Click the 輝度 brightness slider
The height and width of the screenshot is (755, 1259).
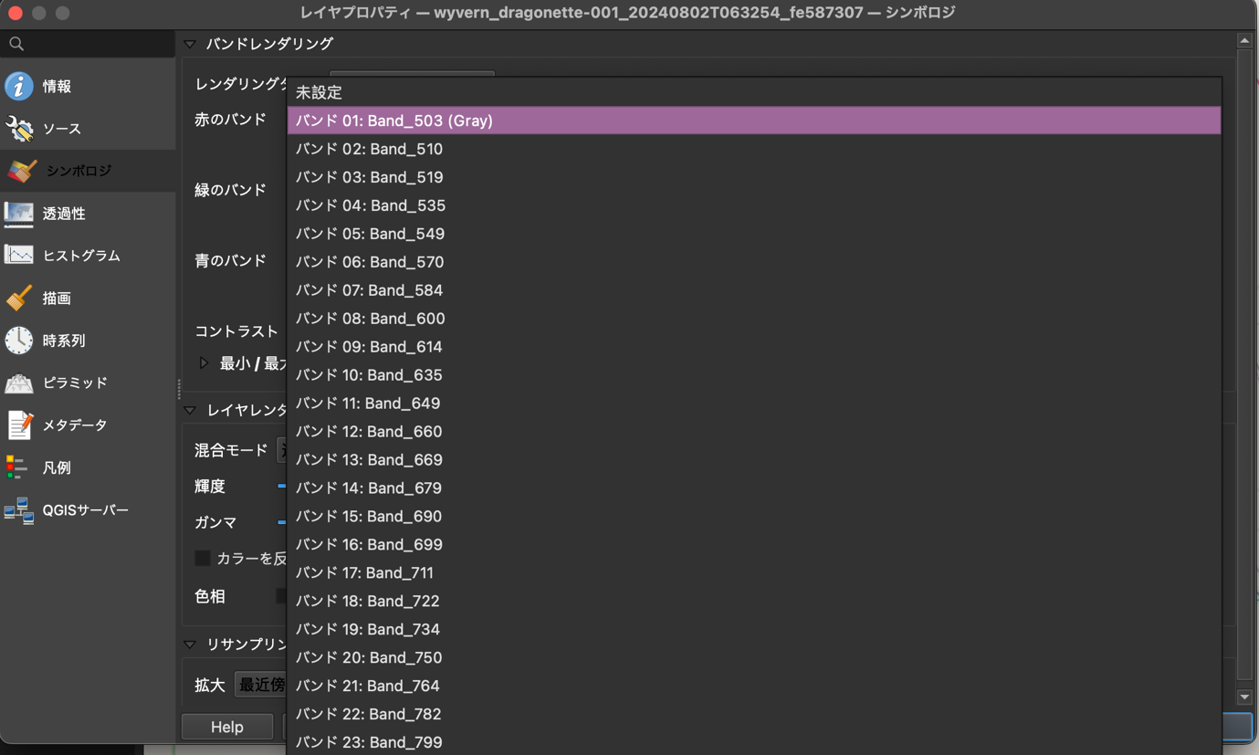282,487
